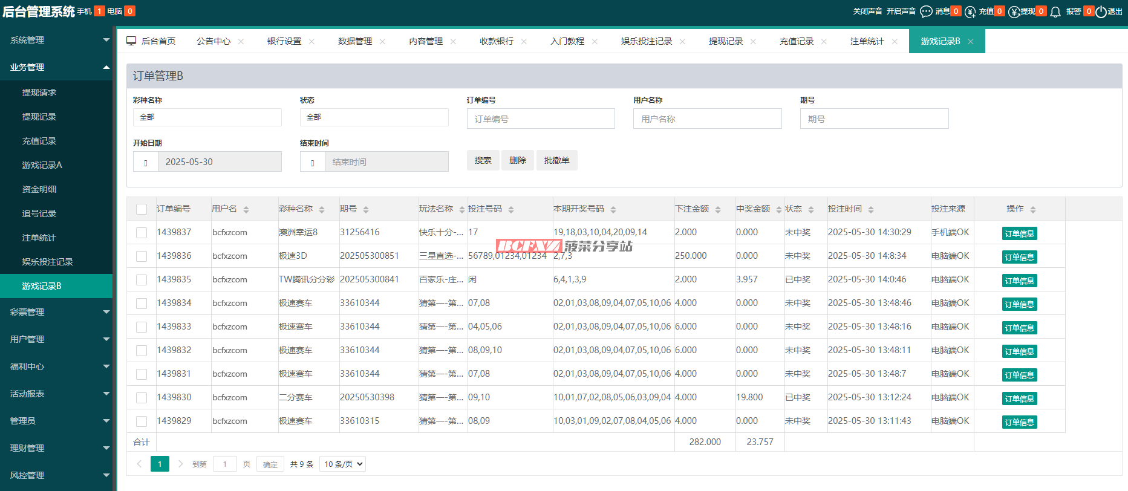
Task: Go to next page arrow in pagination
Action: click(180, 464)
